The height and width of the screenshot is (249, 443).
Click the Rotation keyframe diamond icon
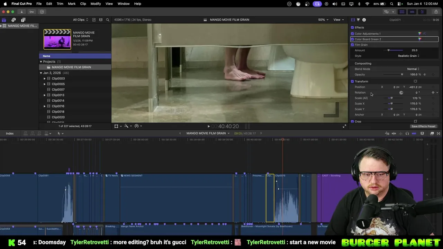pyautogui.click(x=433, y=93)
